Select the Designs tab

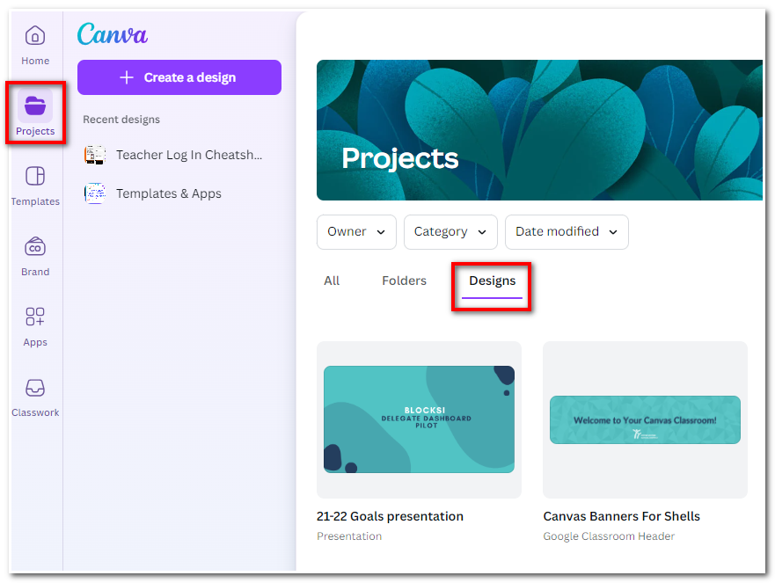[x=493, y=281]
